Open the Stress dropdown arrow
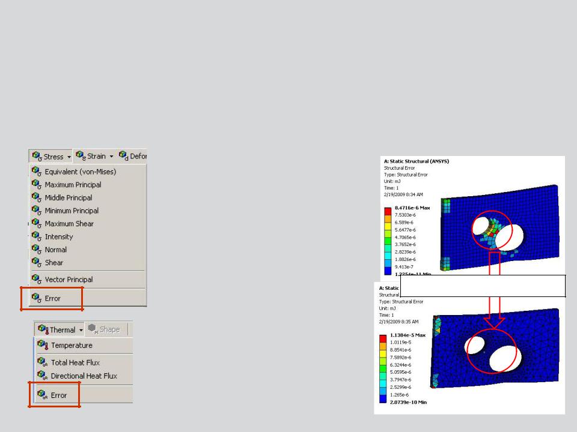 pyautogui.click(x=69, y=157)
